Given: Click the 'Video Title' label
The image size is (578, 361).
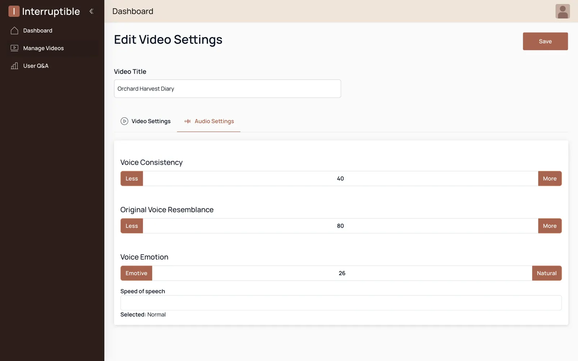Looking at the screenshot, I should point(130,71).
